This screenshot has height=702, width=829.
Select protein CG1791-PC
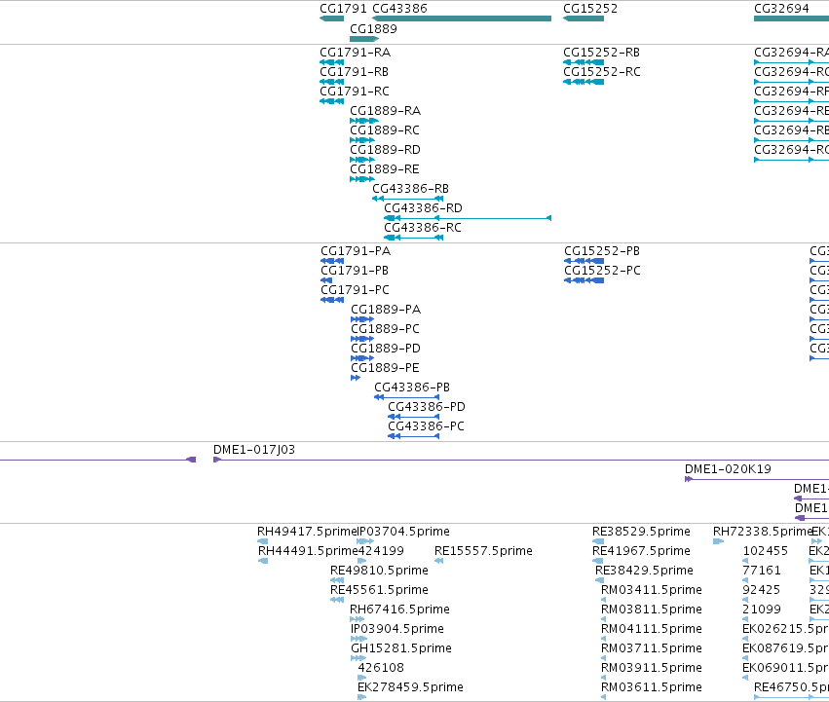[355, 290]
